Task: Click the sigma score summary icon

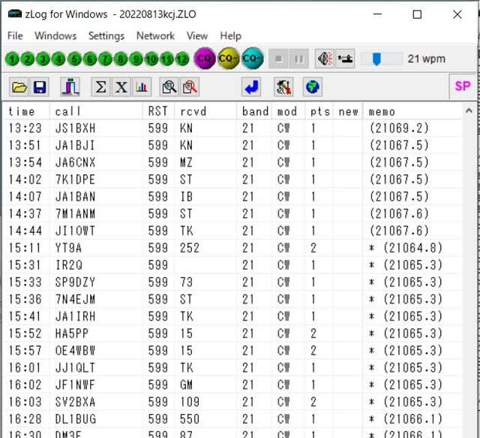Action: [100, 87]
